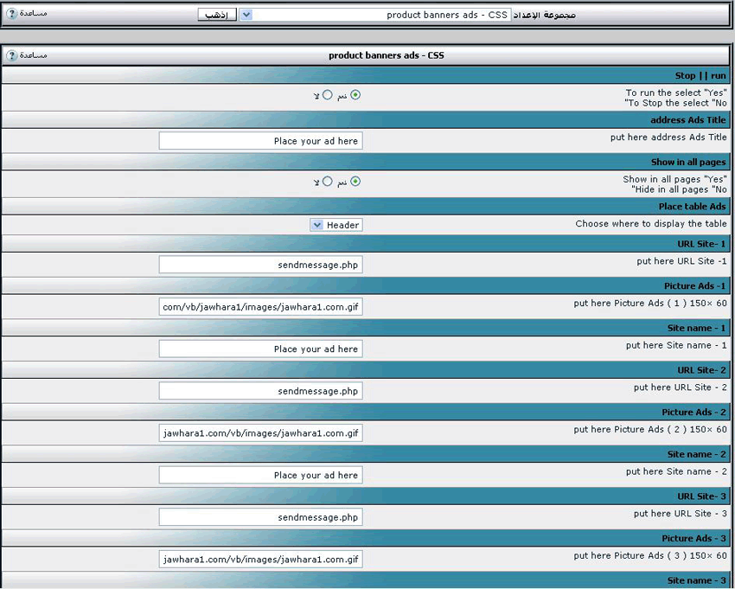The height and width of the screenshot is (589, 735).
Task: Focus the URL Site -1 input field
Action: tap(260, 265)
